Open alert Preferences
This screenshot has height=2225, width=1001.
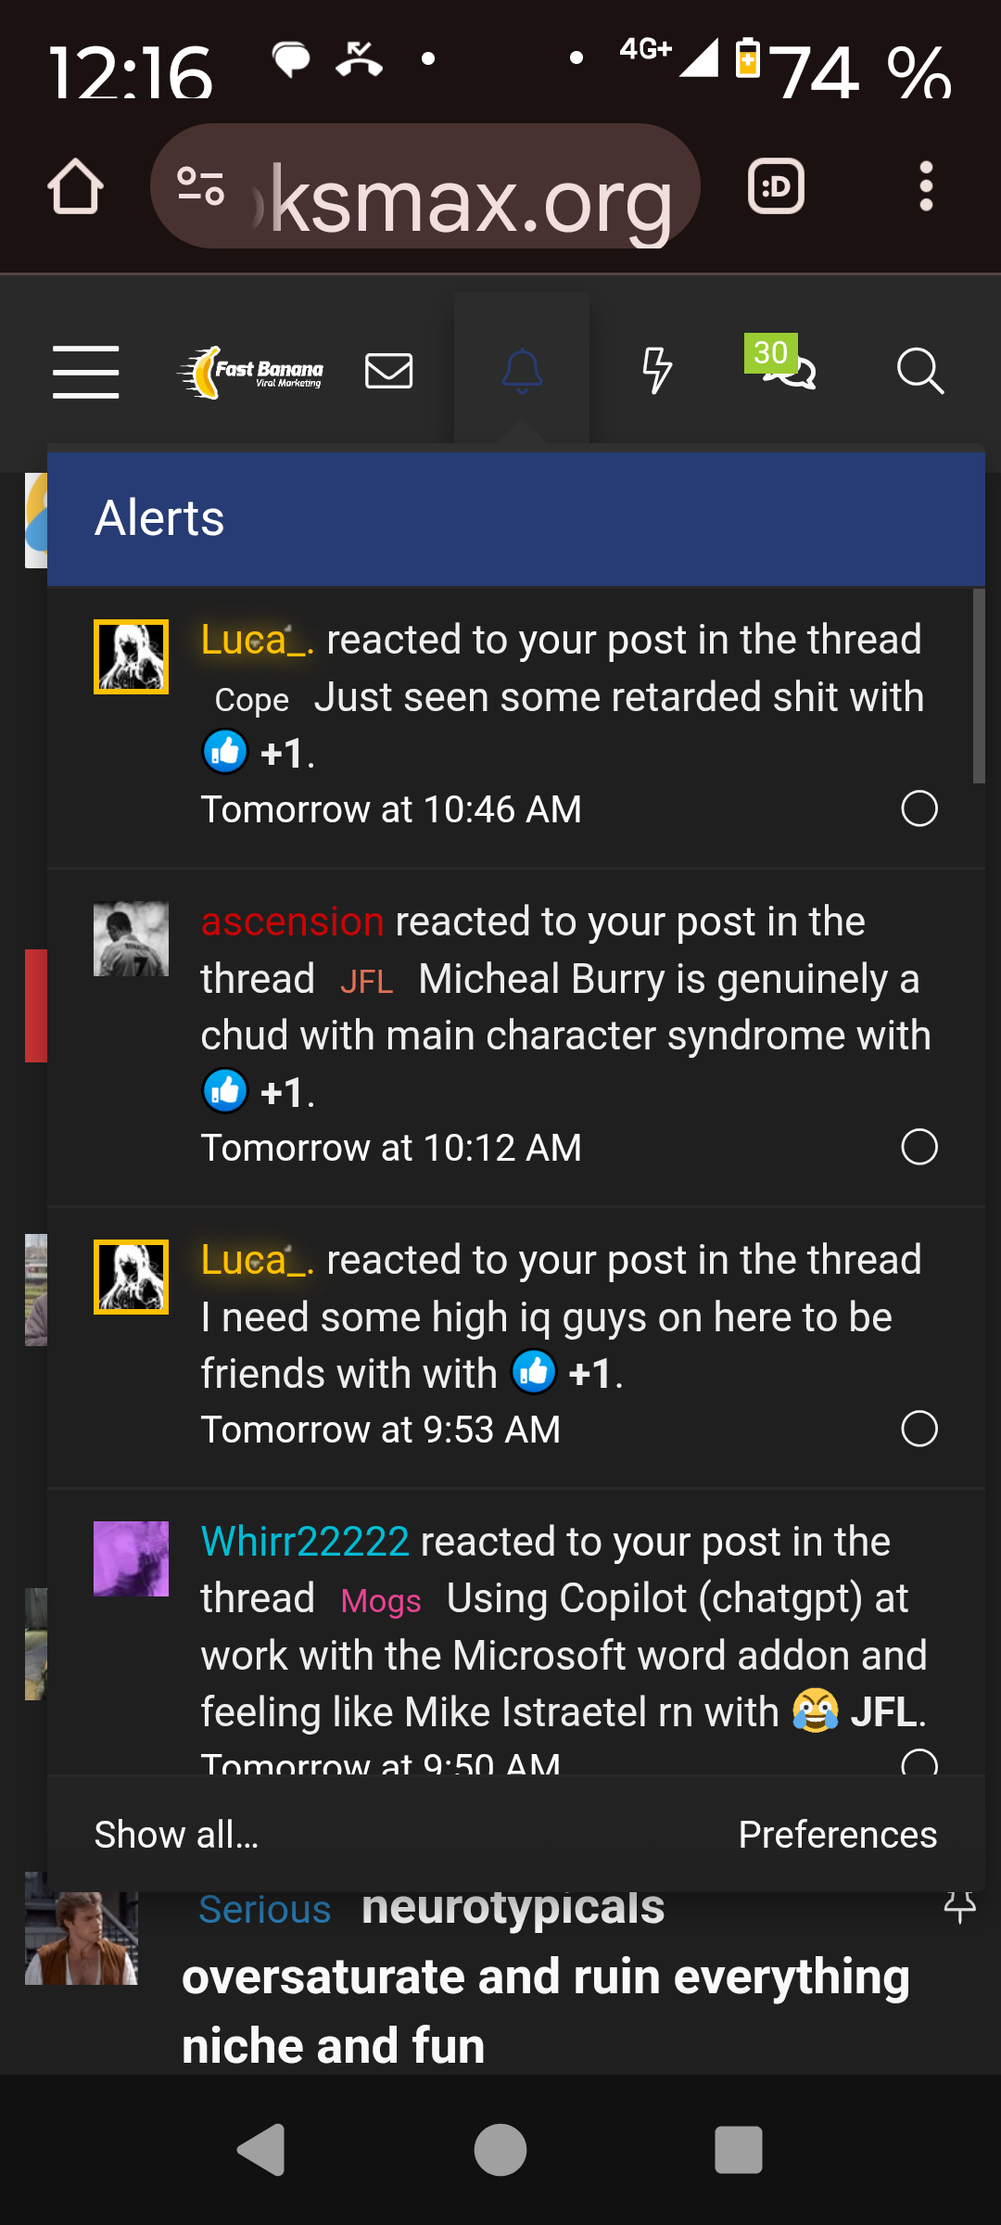click(x=837, y=1834)
